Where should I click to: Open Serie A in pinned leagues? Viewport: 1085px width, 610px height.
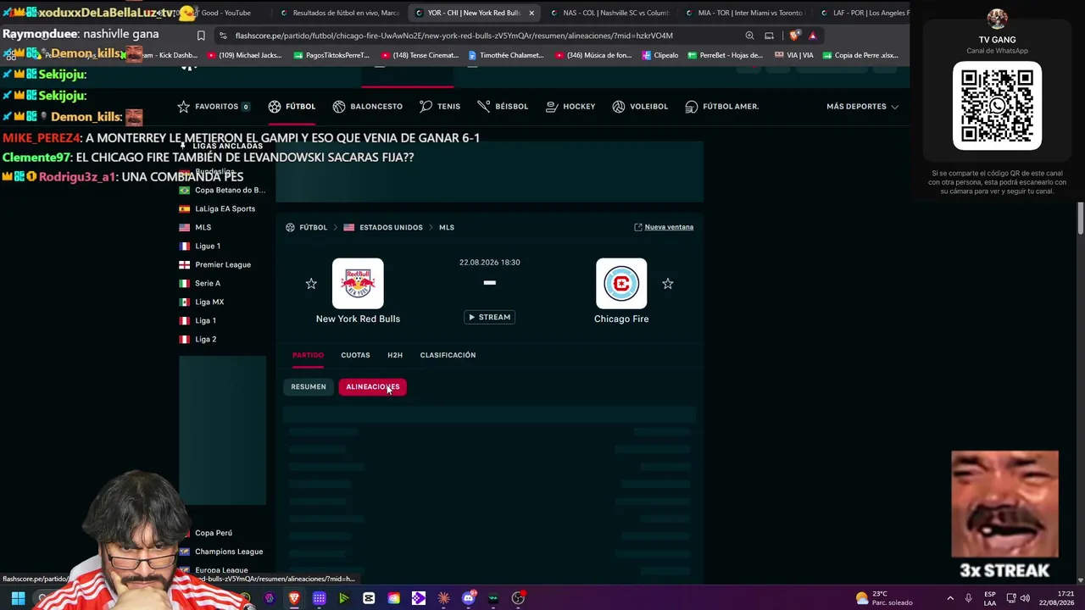(x=200, y=284)
